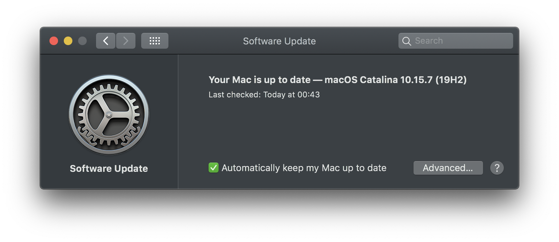Open the Advanced… options button

[x=448, y=168]
